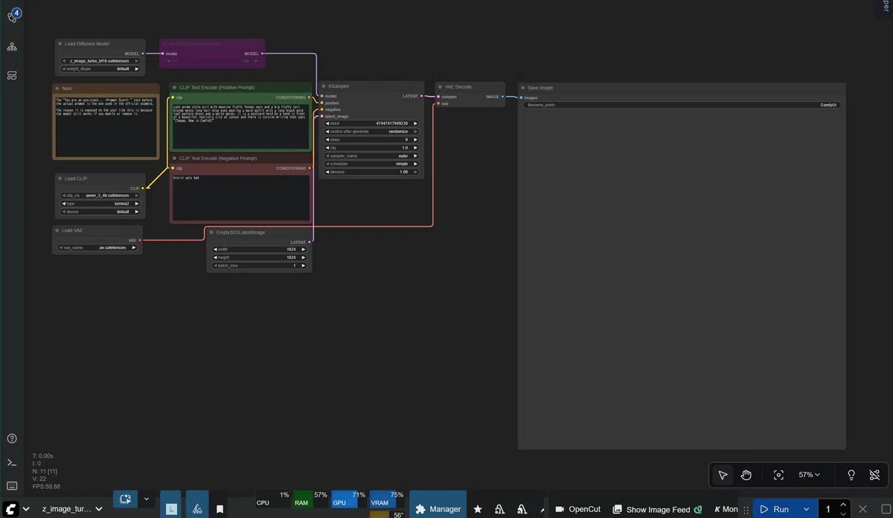This screenshot has width=893, height=518.
Task: Click the fit view to canvas icon
Action: click(x=778, y=475)
